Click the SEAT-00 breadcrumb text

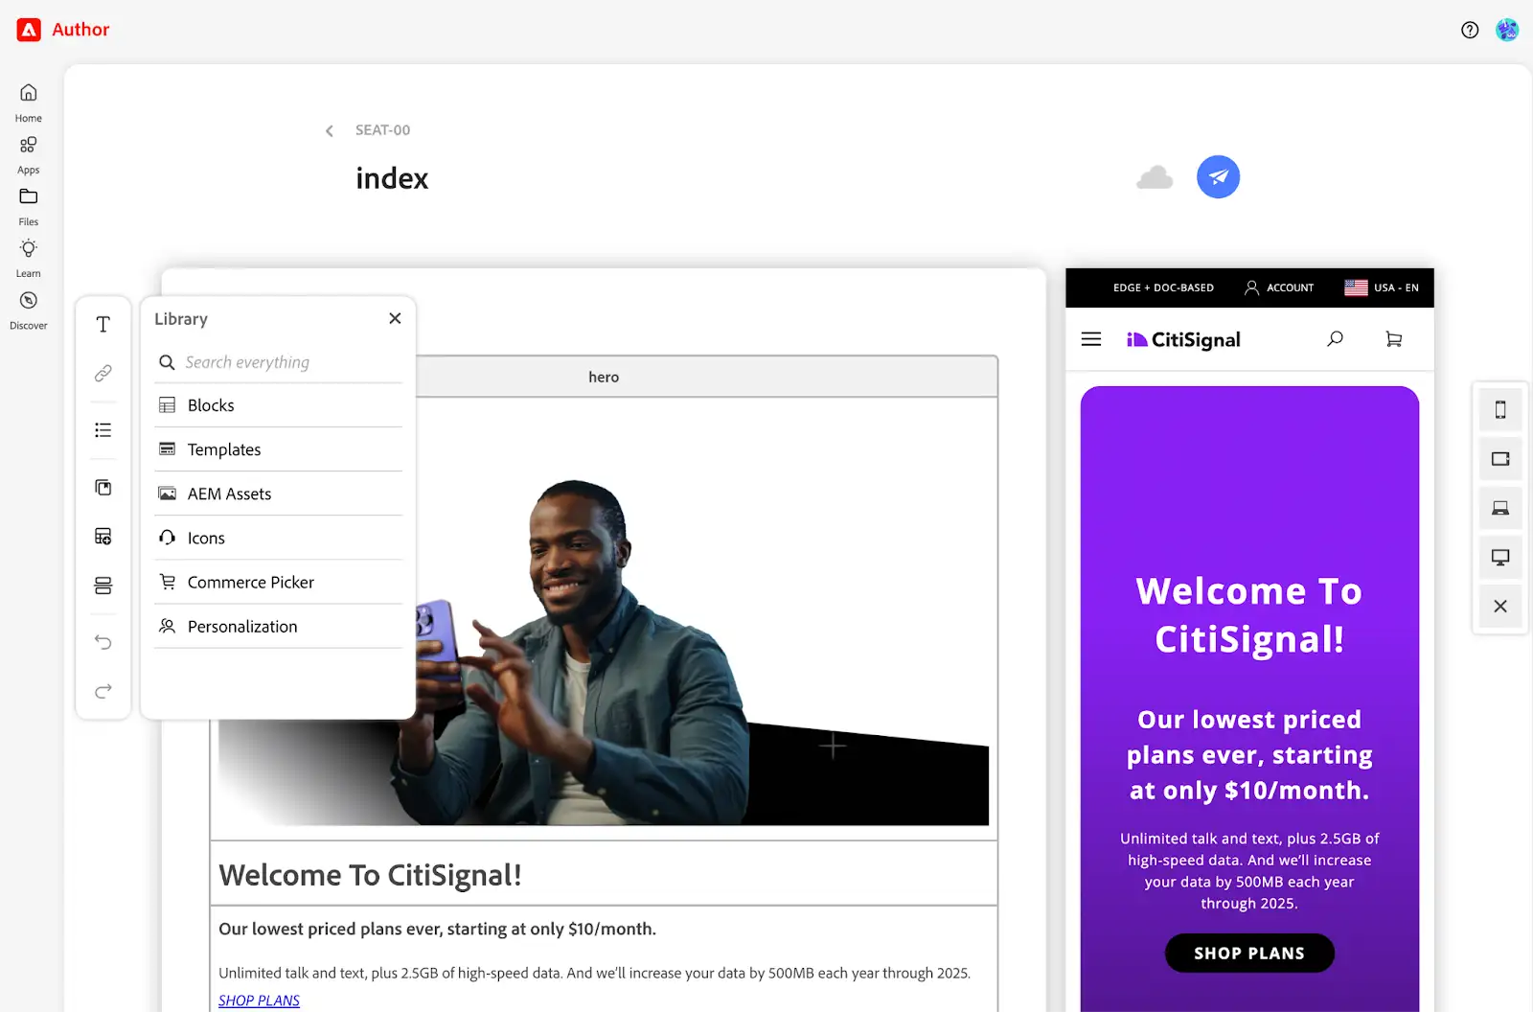[382, 130]
